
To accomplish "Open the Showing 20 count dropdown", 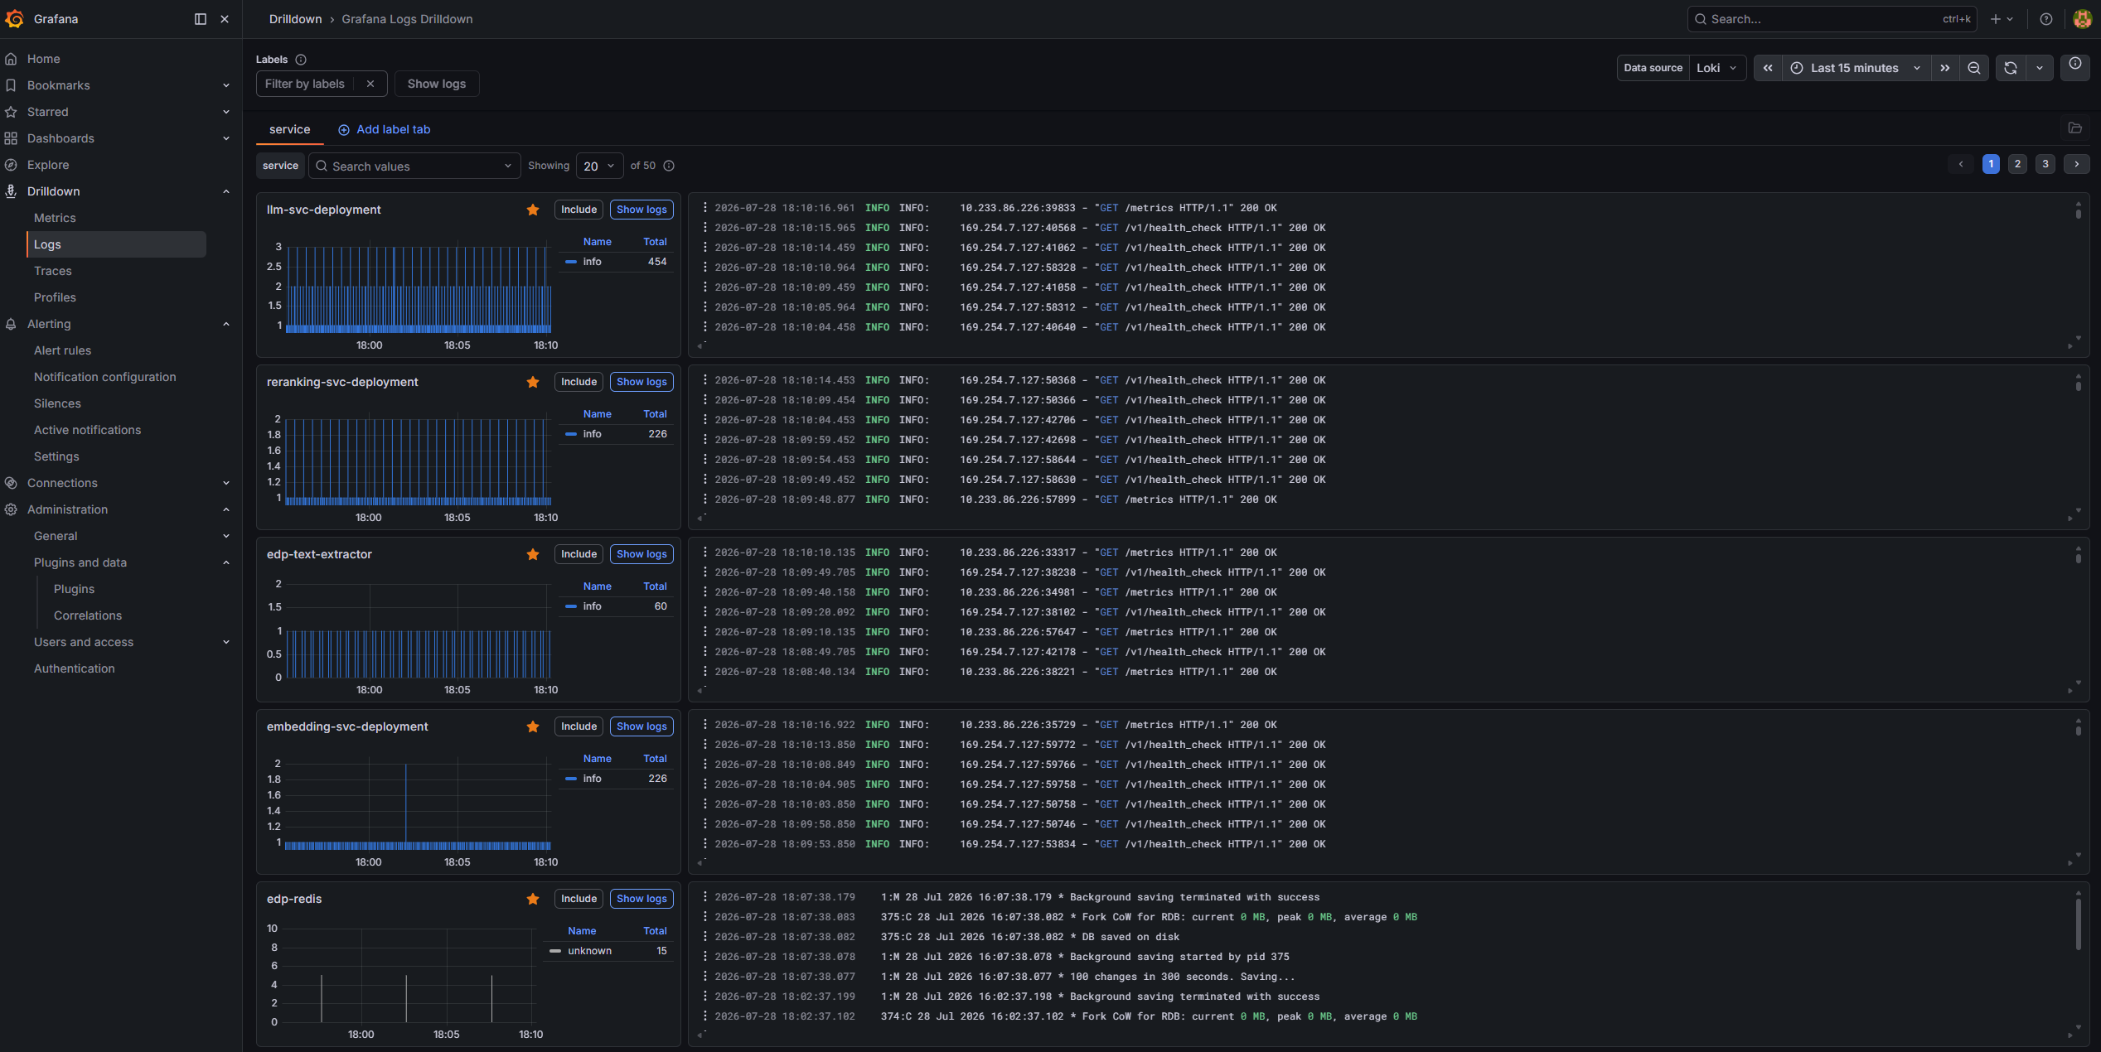I will click(x=599, y=166).
